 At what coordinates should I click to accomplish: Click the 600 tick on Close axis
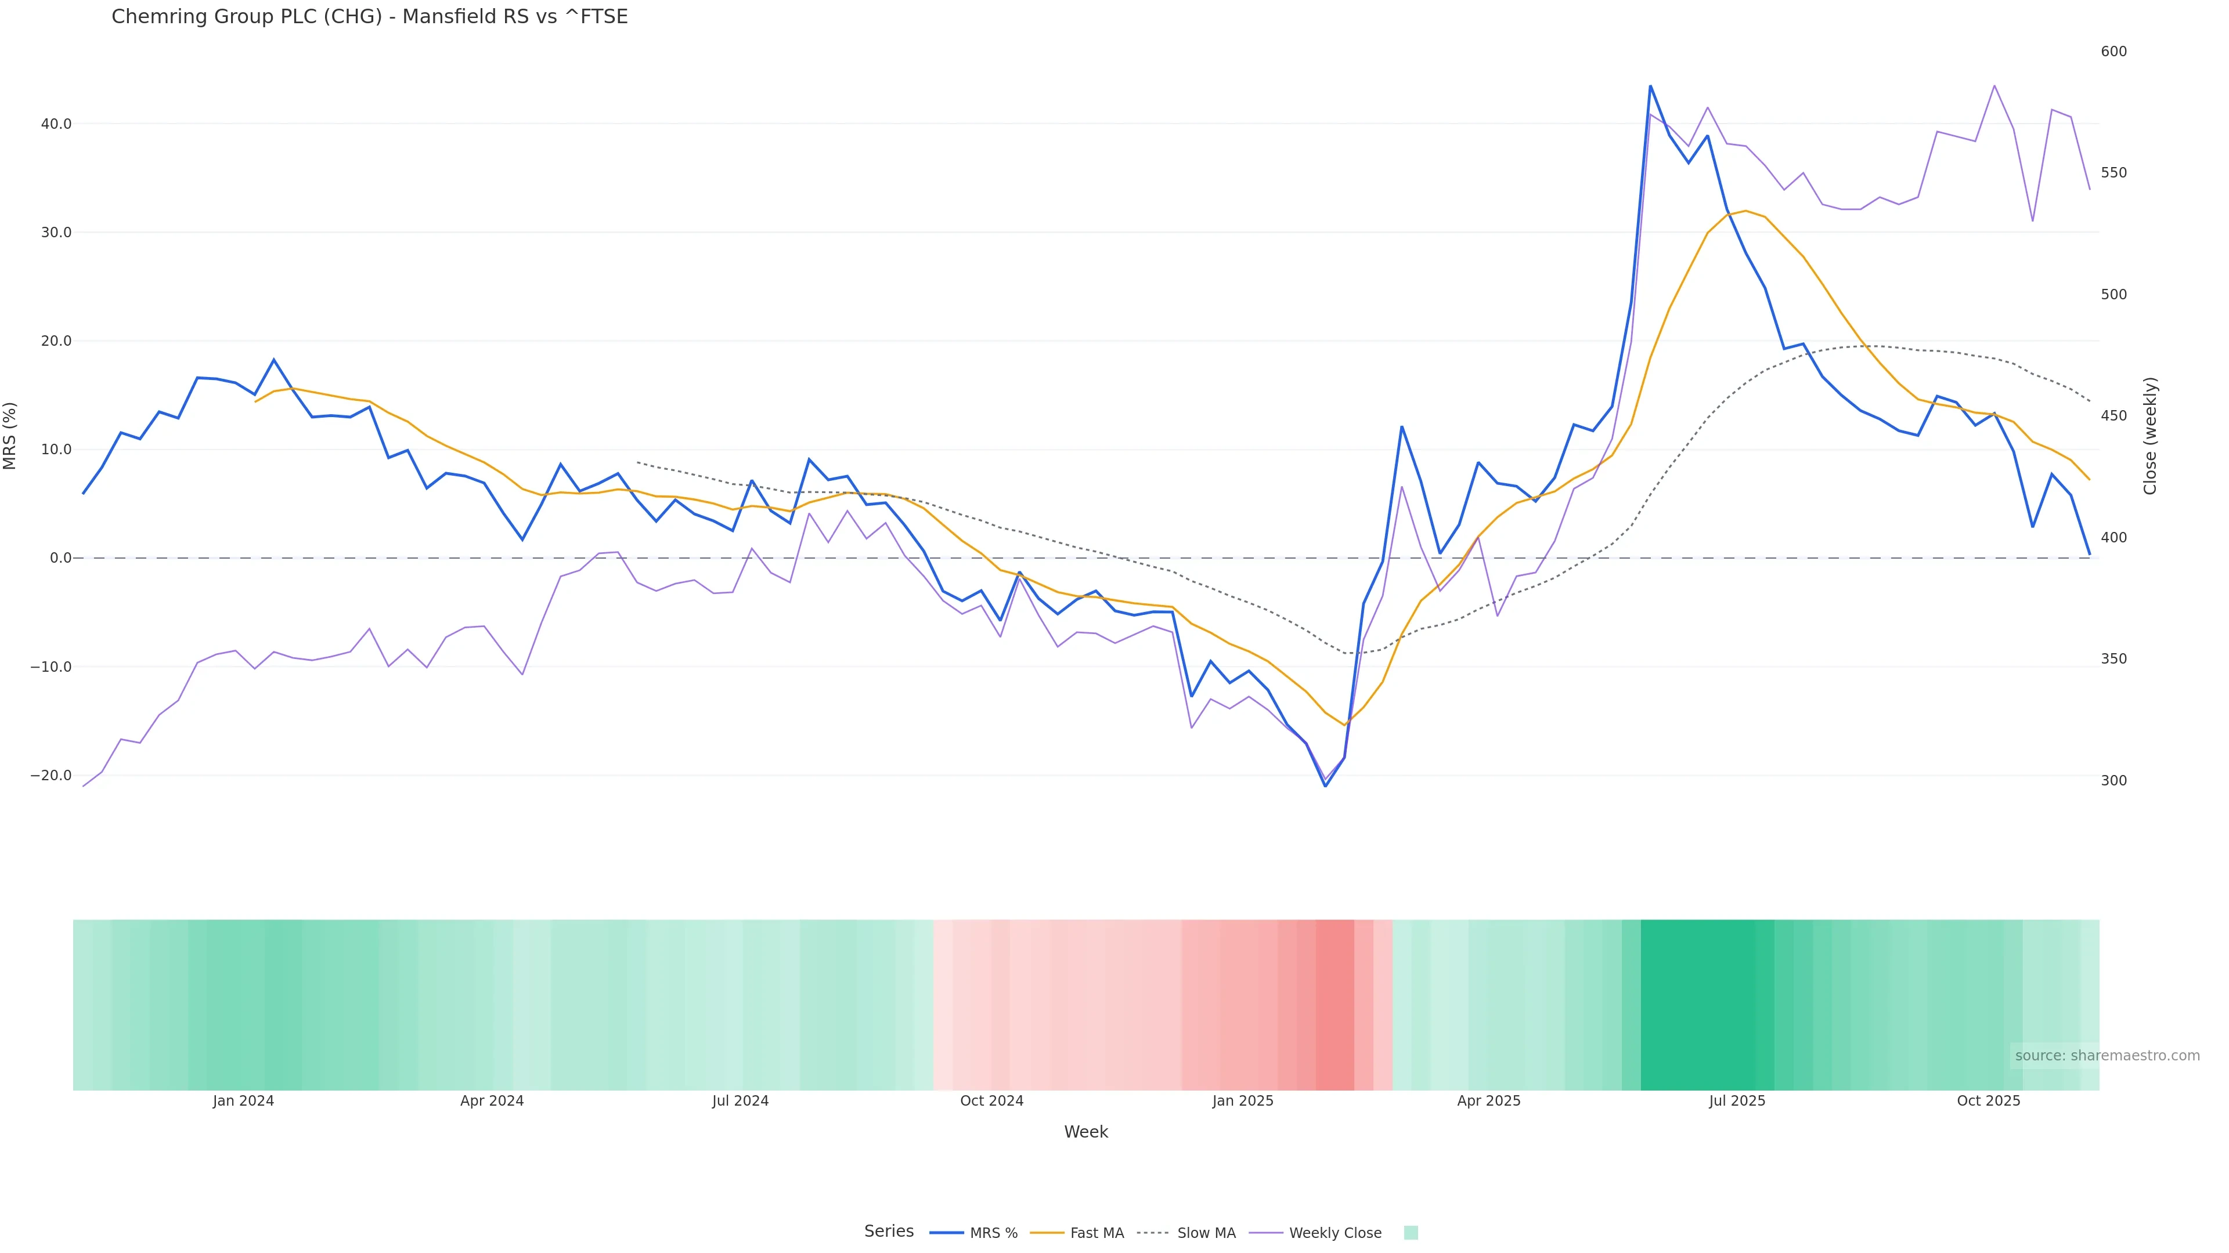[2113, 52]
